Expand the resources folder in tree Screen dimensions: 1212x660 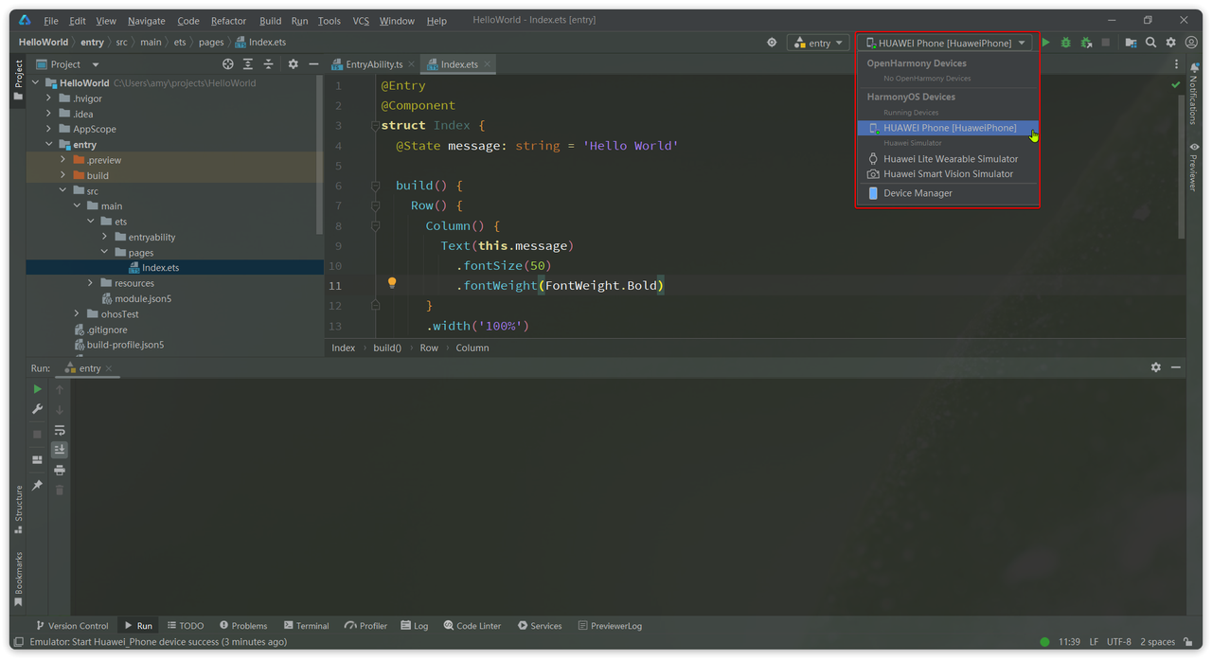coord(91,283)
